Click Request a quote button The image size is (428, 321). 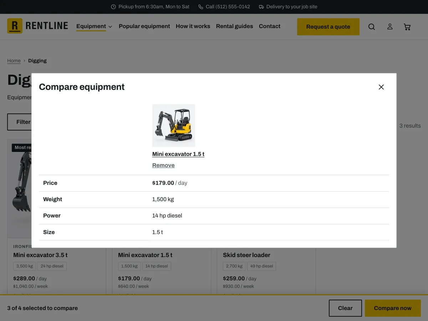coord(328,27)
